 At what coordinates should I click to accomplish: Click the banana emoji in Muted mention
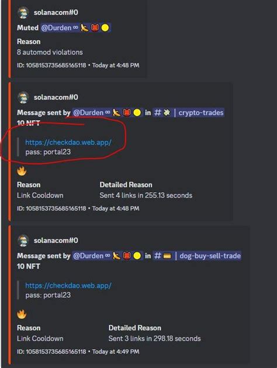coord(85,28)
